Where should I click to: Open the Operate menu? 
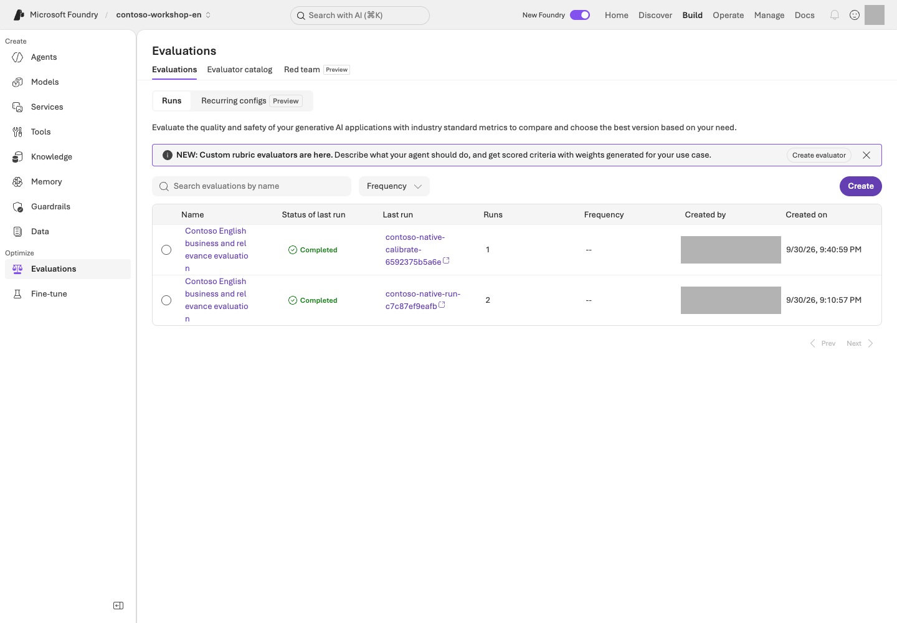click(x=728, y=15)
